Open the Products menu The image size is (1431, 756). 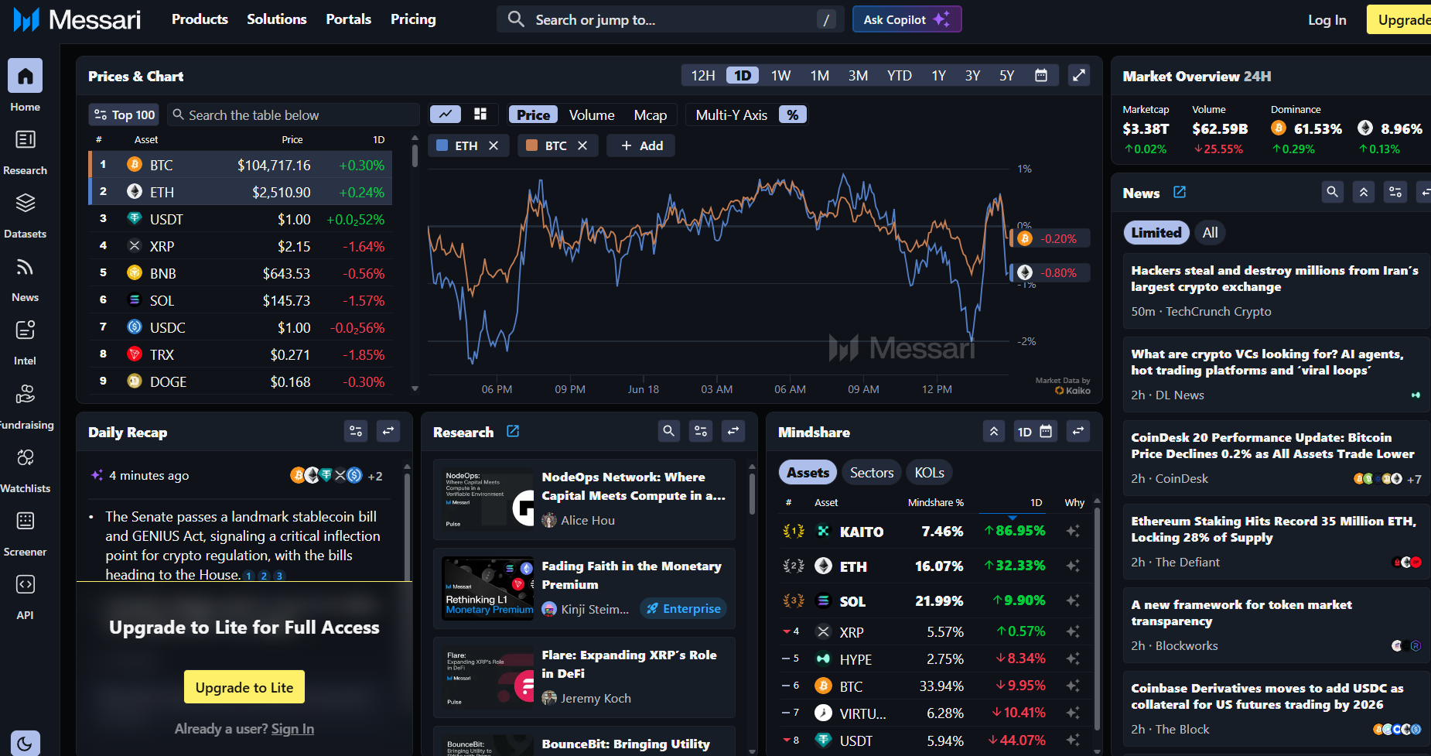(x=200, y=19)
